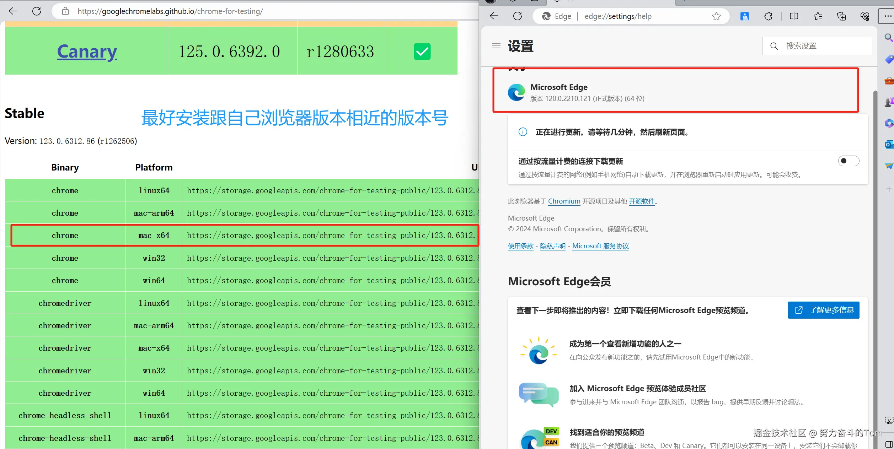Click the win32 cell in the chrome row
The width and height of the screenshot is (894, 449).
(154, 258)
